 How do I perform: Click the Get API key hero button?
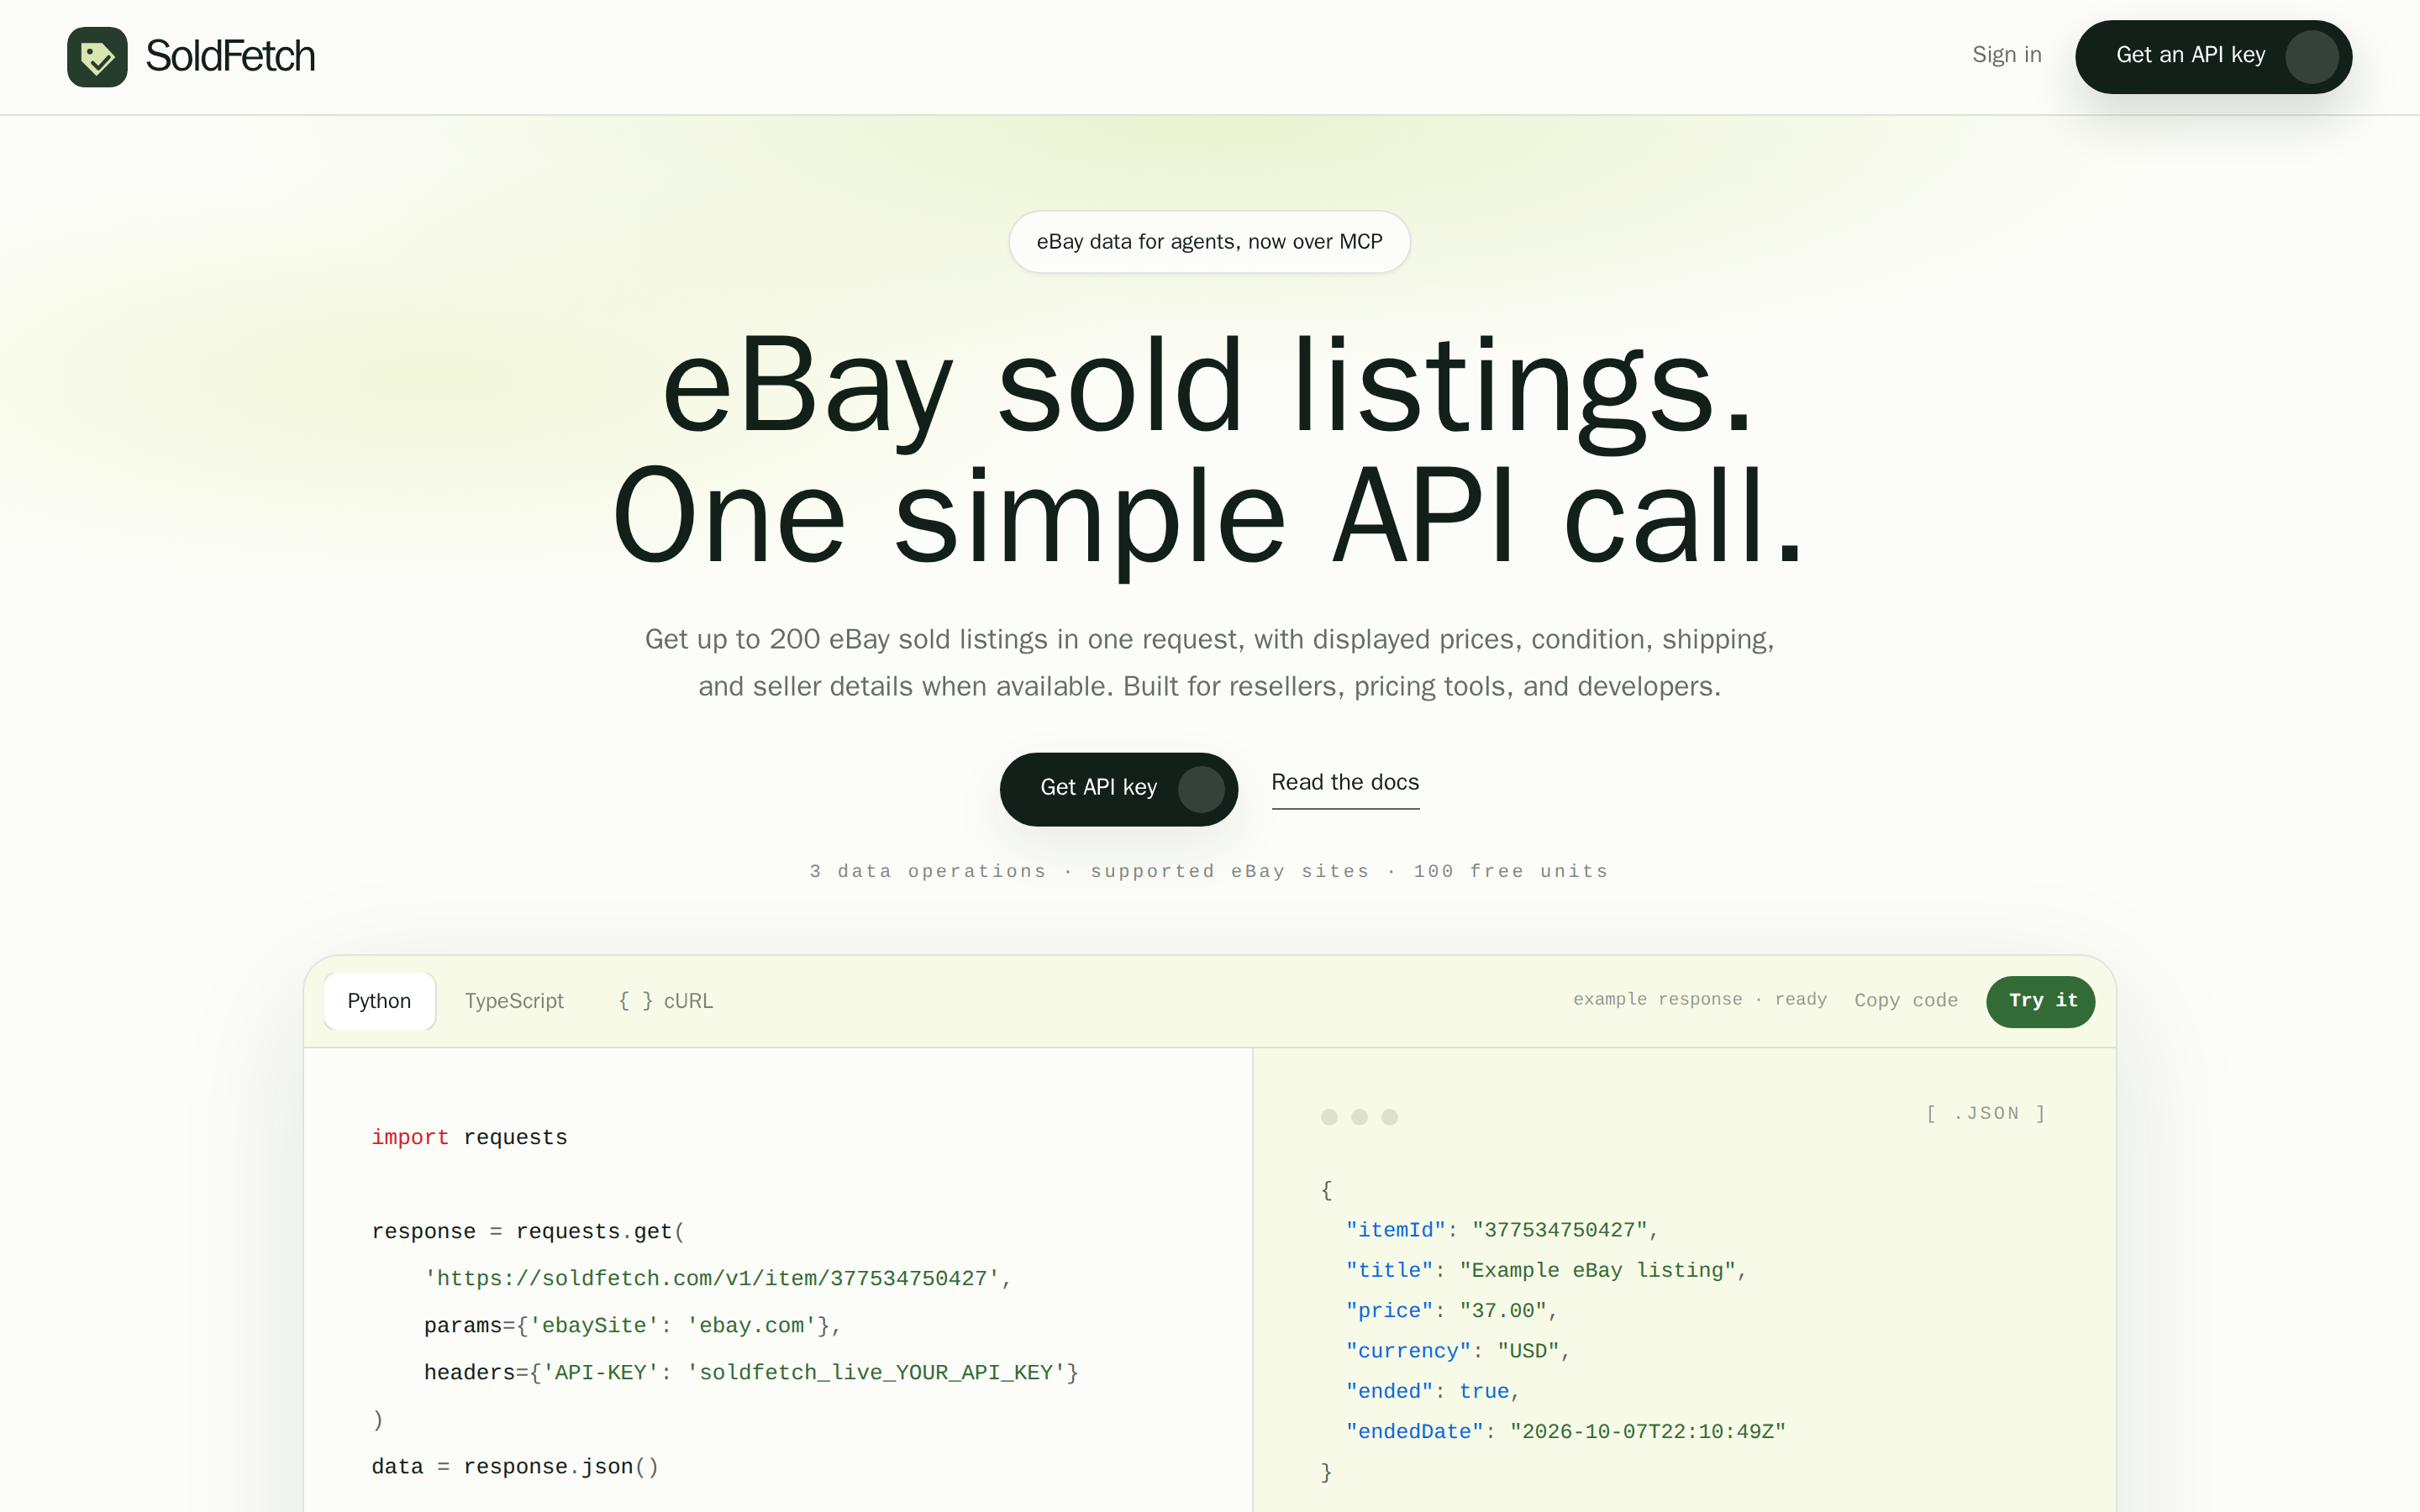[x=1118, y=789]
